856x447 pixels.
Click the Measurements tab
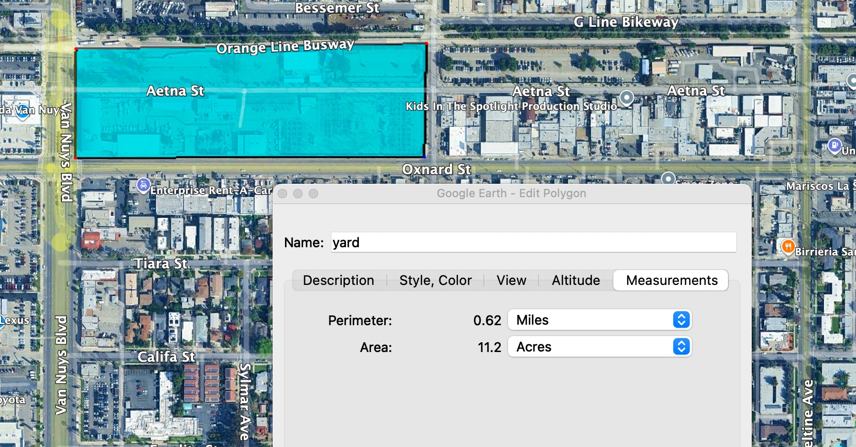coord(671,280)
